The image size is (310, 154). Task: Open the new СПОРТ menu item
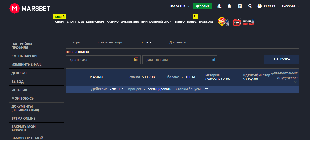[x=60, y=22]
